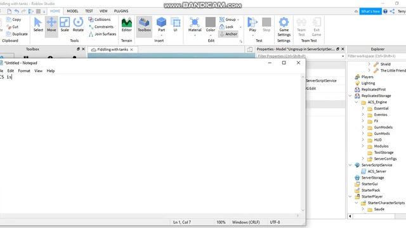Toggle Constraints setting
The image size is (406, 228).
(101, 27)
